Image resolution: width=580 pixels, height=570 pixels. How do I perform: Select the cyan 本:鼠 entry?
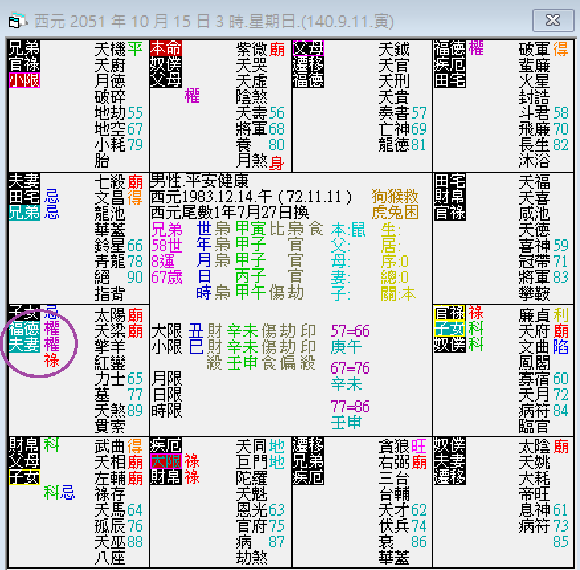point(348,229)
